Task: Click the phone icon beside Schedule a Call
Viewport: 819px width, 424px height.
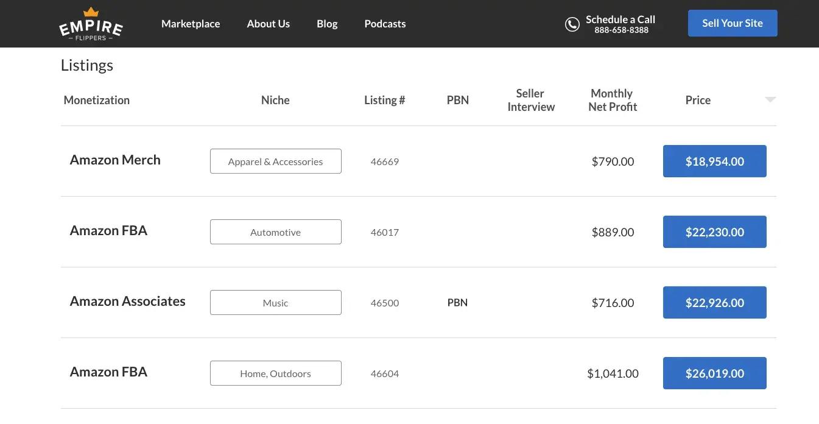Action: point(572,24)
